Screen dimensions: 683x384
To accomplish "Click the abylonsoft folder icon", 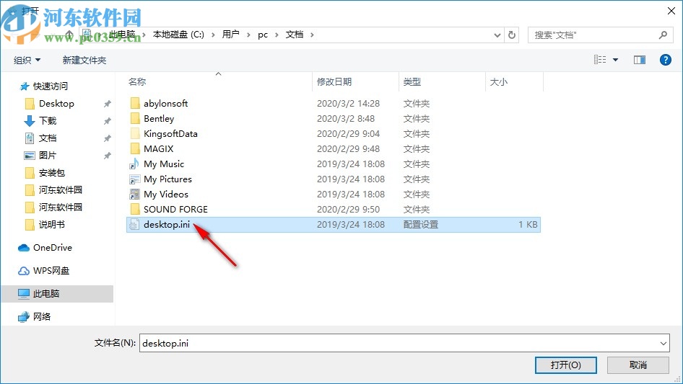I will [135, 104].
